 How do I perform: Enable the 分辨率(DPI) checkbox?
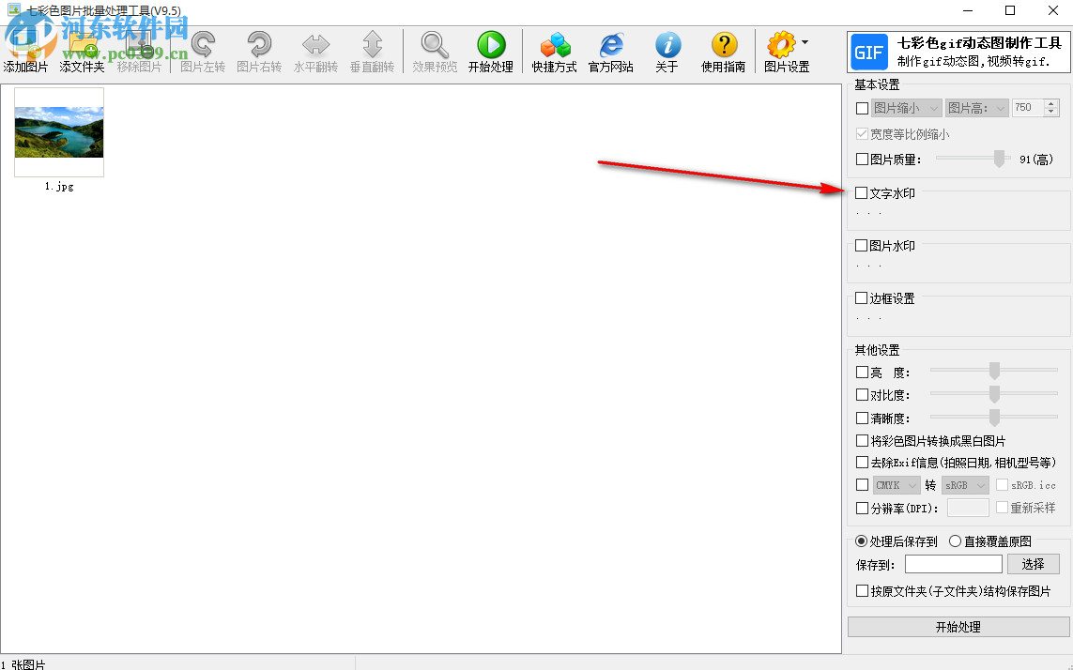[862, 509]
